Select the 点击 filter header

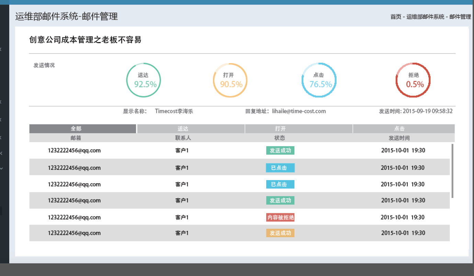pyautogui.click(x=399, y=128)
